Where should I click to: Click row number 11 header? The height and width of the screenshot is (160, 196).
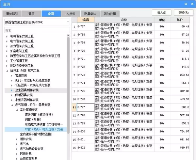pyautogui.click(x=74, y=107)
